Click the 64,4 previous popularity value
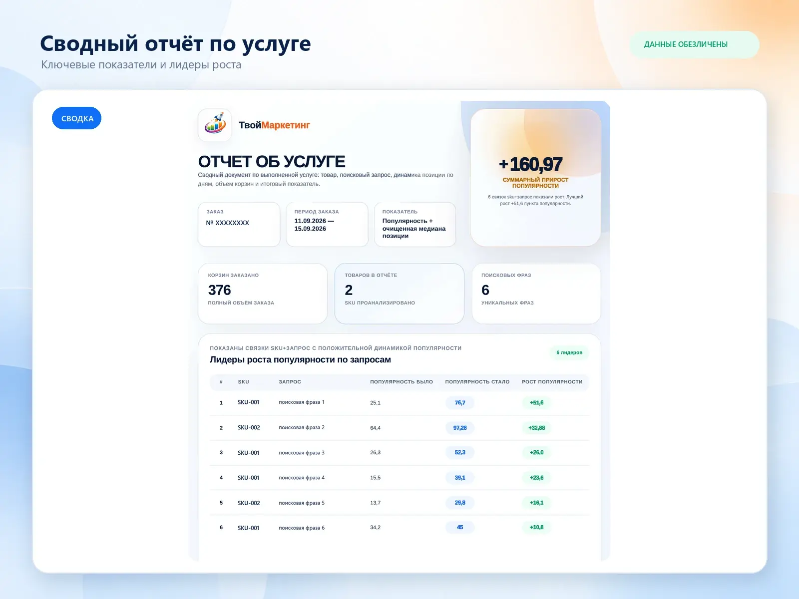 click(375, 428)
